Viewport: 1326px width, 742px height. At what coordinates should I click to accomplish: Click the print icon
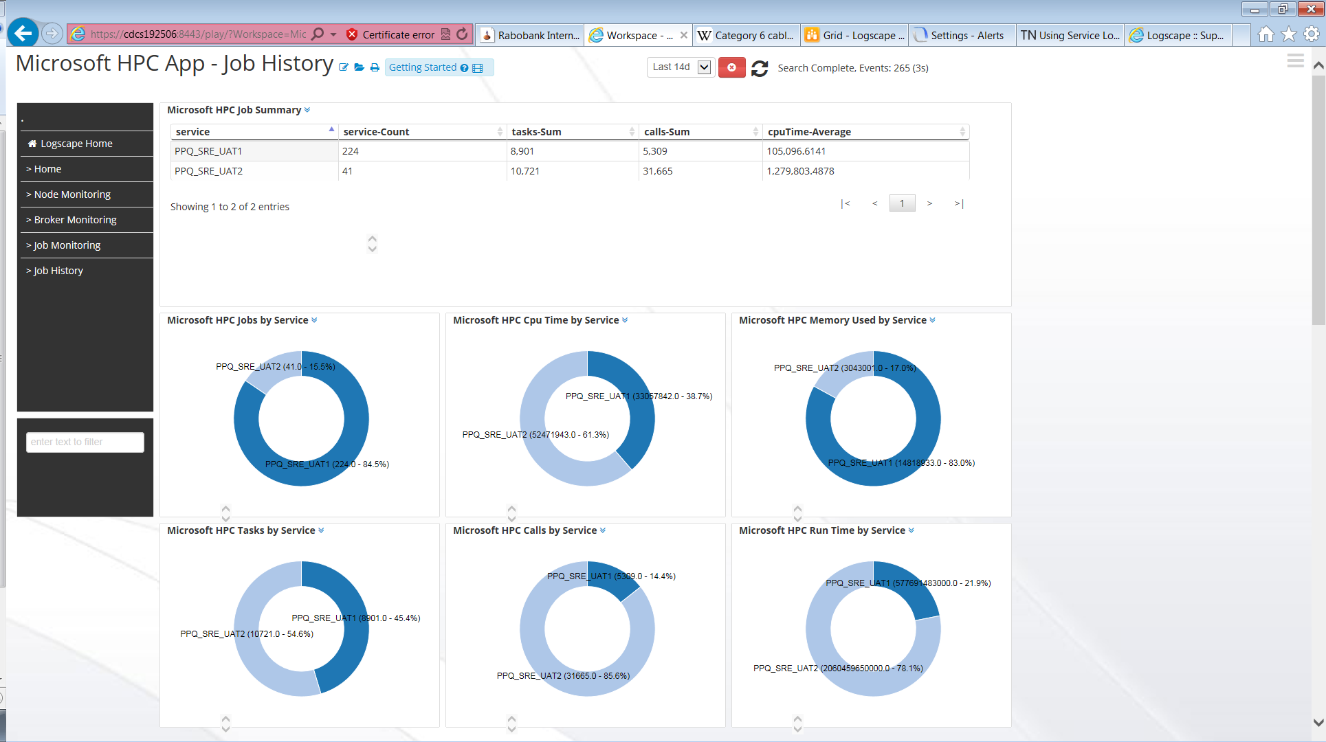375,67
